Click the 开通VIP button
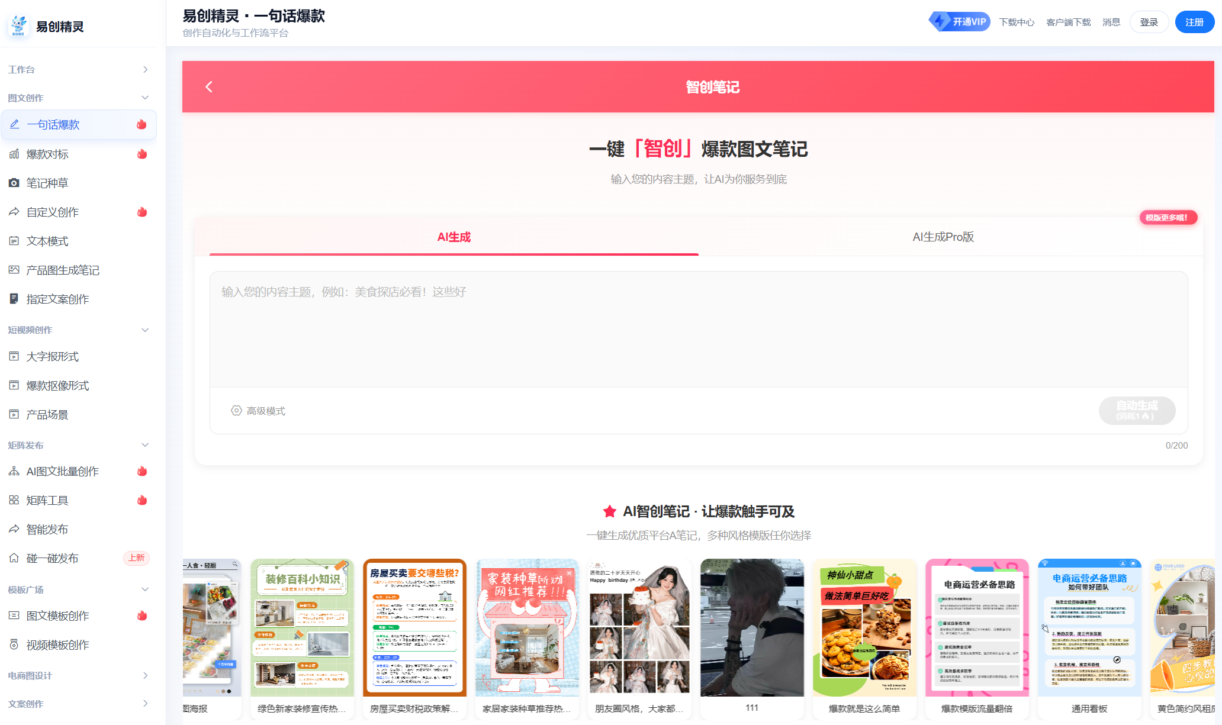The height and width of the screenshot is (725, 1222). click(x=959, y=21)
